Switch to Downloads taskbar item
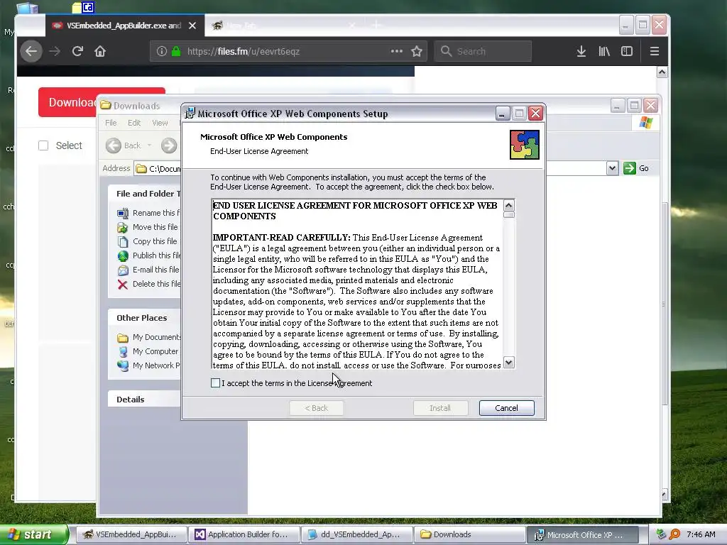 [x=469, y=534]
